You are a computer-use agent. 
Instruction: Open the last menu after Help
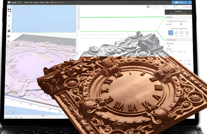pyautogui.click(x=52, y=2)
